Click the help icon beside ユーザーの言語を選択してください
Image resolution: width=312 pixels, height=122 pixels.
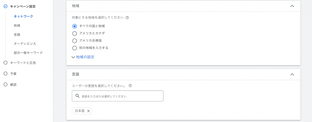pos(130,86)
